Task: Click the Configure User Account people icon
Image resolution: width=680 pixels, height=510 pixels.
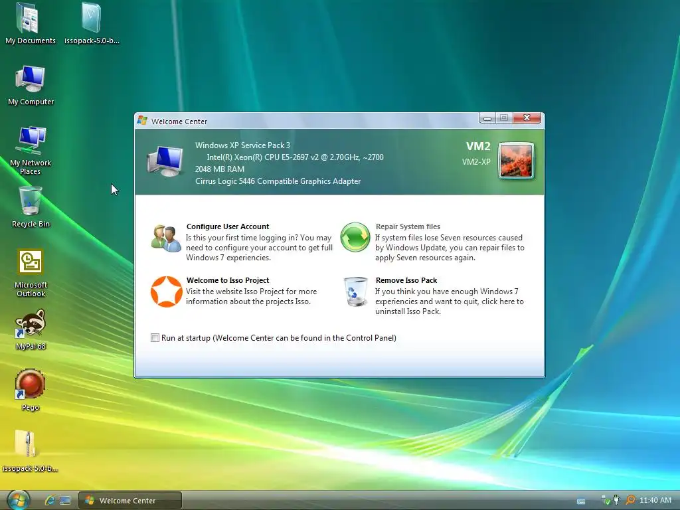Action: click(165, 238)
